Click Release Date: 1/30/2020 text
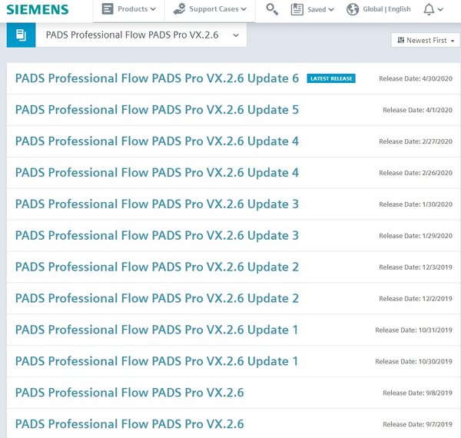461x438 pixels. [416, 204]
